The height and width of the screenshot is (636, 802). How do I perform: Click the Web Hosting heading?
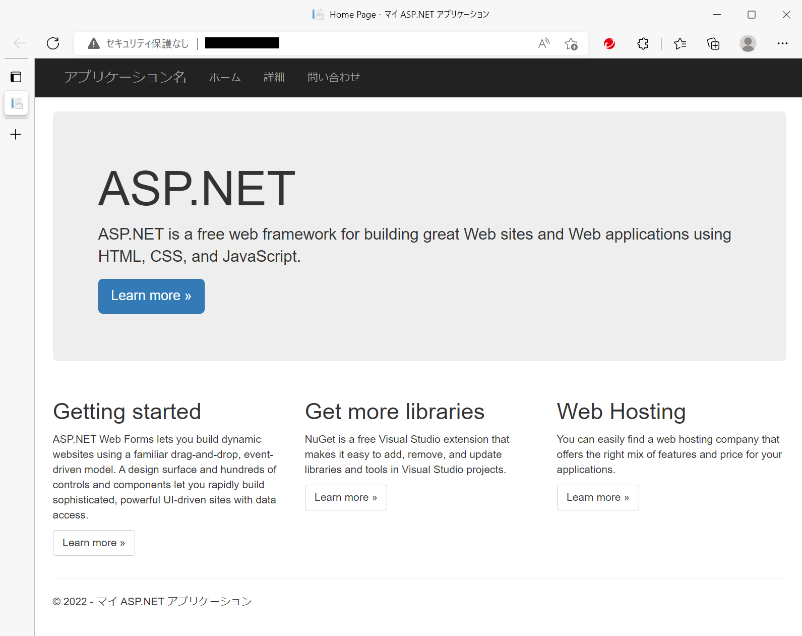point(621,412)
